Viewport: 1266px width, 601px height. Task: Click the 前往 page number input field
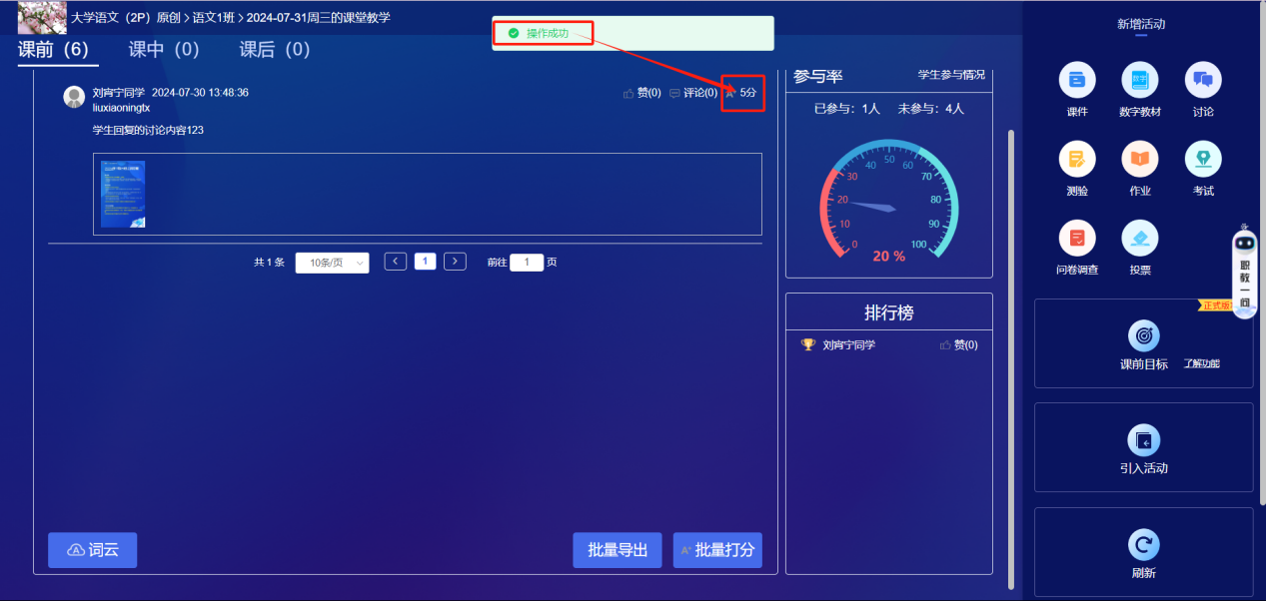pos(527,262)
